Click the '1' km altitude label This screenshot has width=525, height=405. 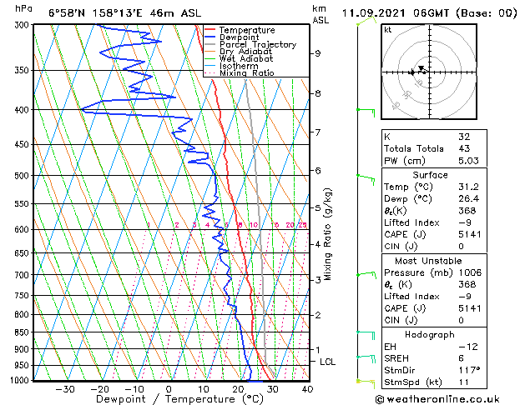click(317, 350)
